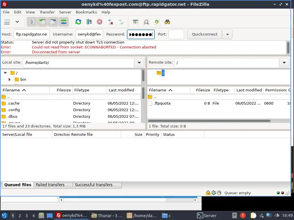Click the remote parent directory '..' entry
The width and height of the screenshot is (294, 220).
tap(219, 97)
